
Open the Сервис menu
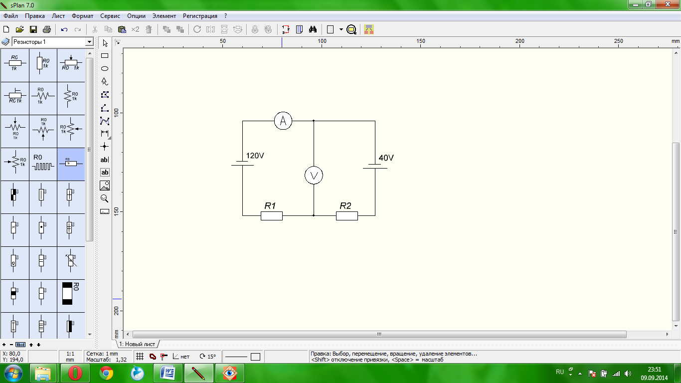tap(110, 16)
